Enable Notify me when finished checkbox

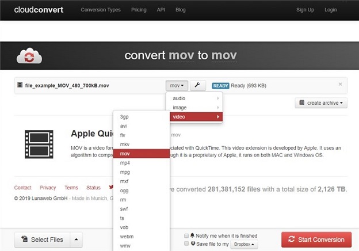point(186,235)
